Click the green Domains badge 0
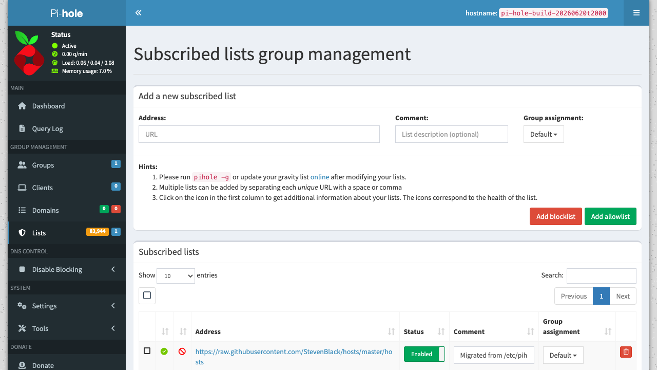The image size is (657, 370). click(x=104, y=209)
